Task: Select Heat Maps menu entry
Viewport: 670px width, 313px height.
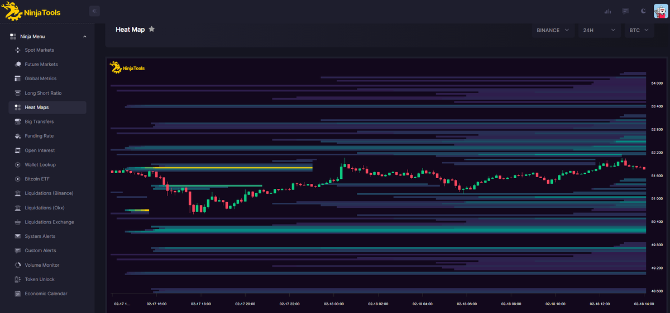Action: [x=47, y=107]
